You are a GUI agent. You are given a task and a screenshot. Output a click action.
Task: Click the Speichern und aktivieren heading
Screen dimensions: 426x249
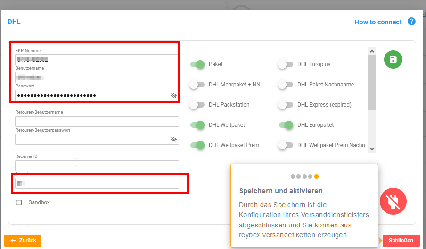click(x=281, y=191)
